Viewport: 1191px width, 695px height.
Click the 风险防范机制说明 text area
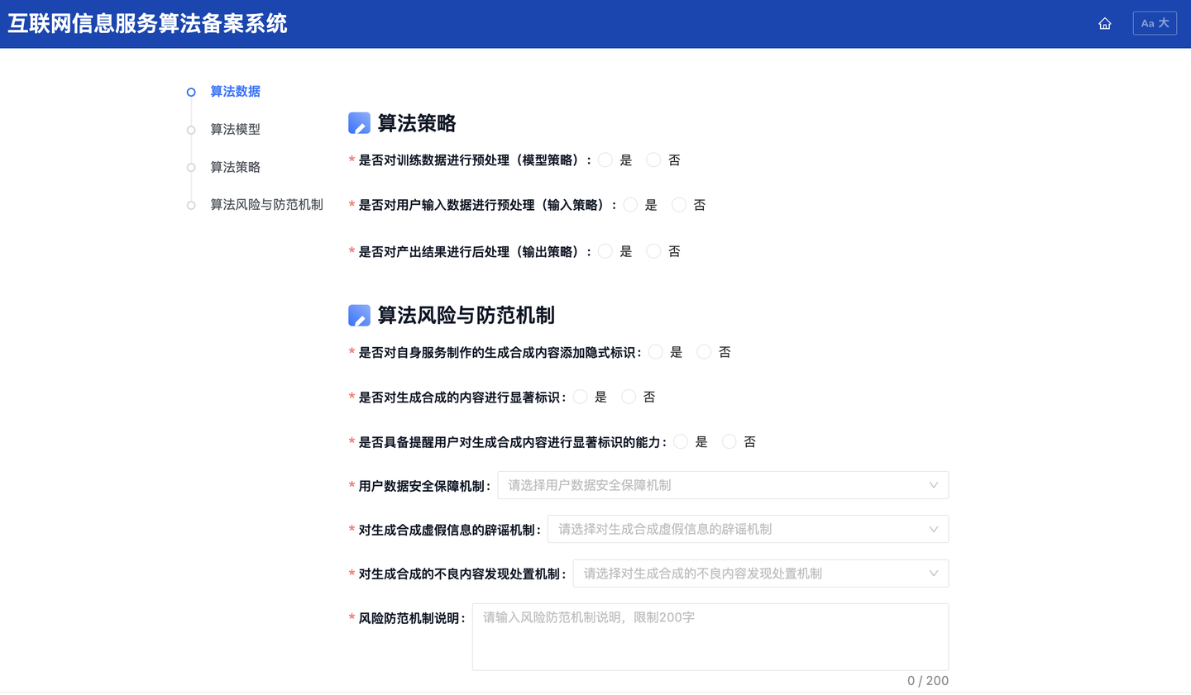point(710,635)
